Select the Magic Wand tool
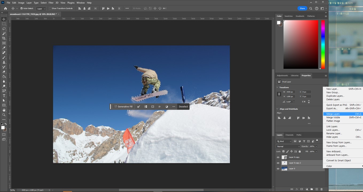This screenshot has height=192, width=363. 4,34
